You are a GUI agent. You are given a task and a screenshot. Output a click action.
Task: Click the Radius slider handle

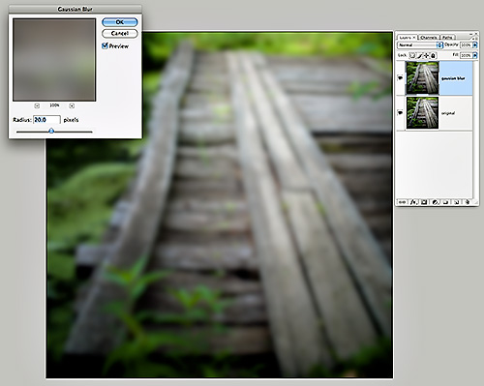click(51, 131)
